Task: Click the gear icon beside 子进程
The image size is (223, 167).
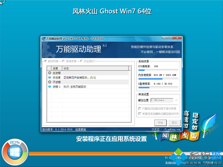Action: (49, 82)
